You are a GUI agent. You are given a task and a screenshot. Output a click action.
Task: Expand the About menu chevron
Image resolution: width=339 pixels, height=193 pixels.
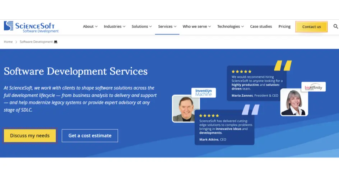point(96,26)
